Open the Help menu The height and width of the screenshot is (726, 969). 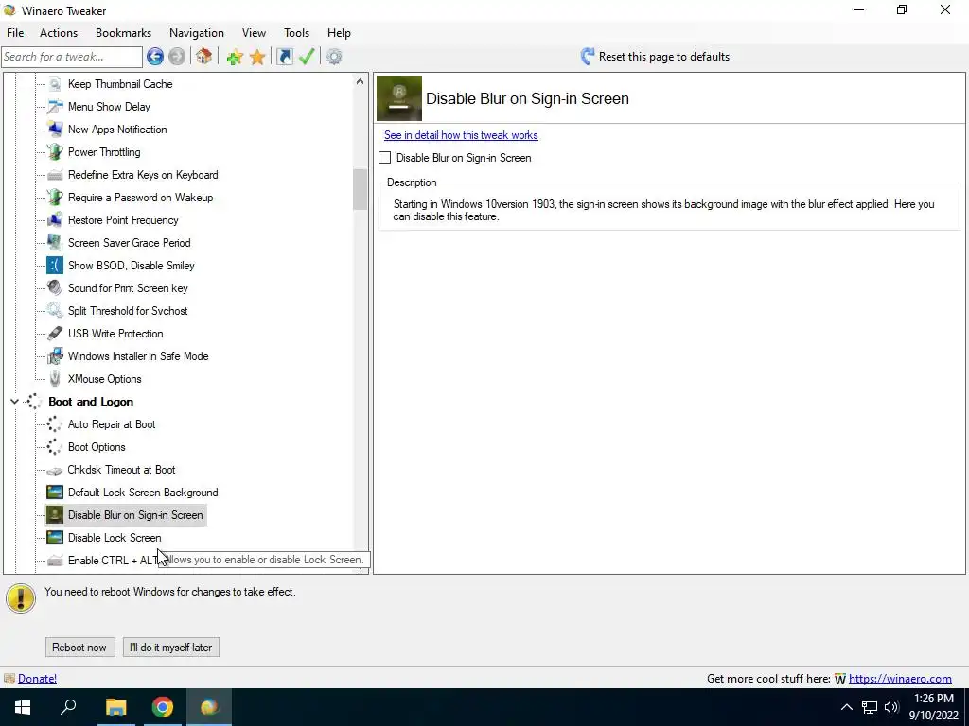[x=339, y=33]
